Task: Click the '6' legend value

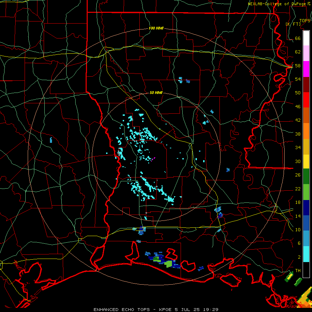Action: coord(299,243)
